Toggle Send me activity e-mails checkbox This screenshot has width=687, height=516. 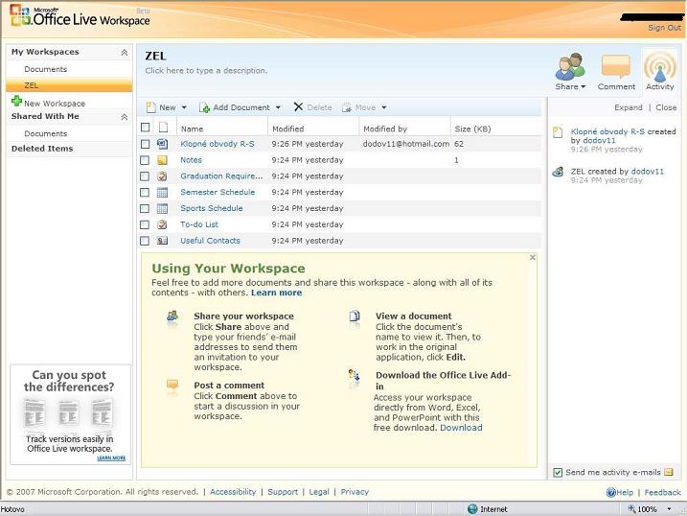pos(558,473)
